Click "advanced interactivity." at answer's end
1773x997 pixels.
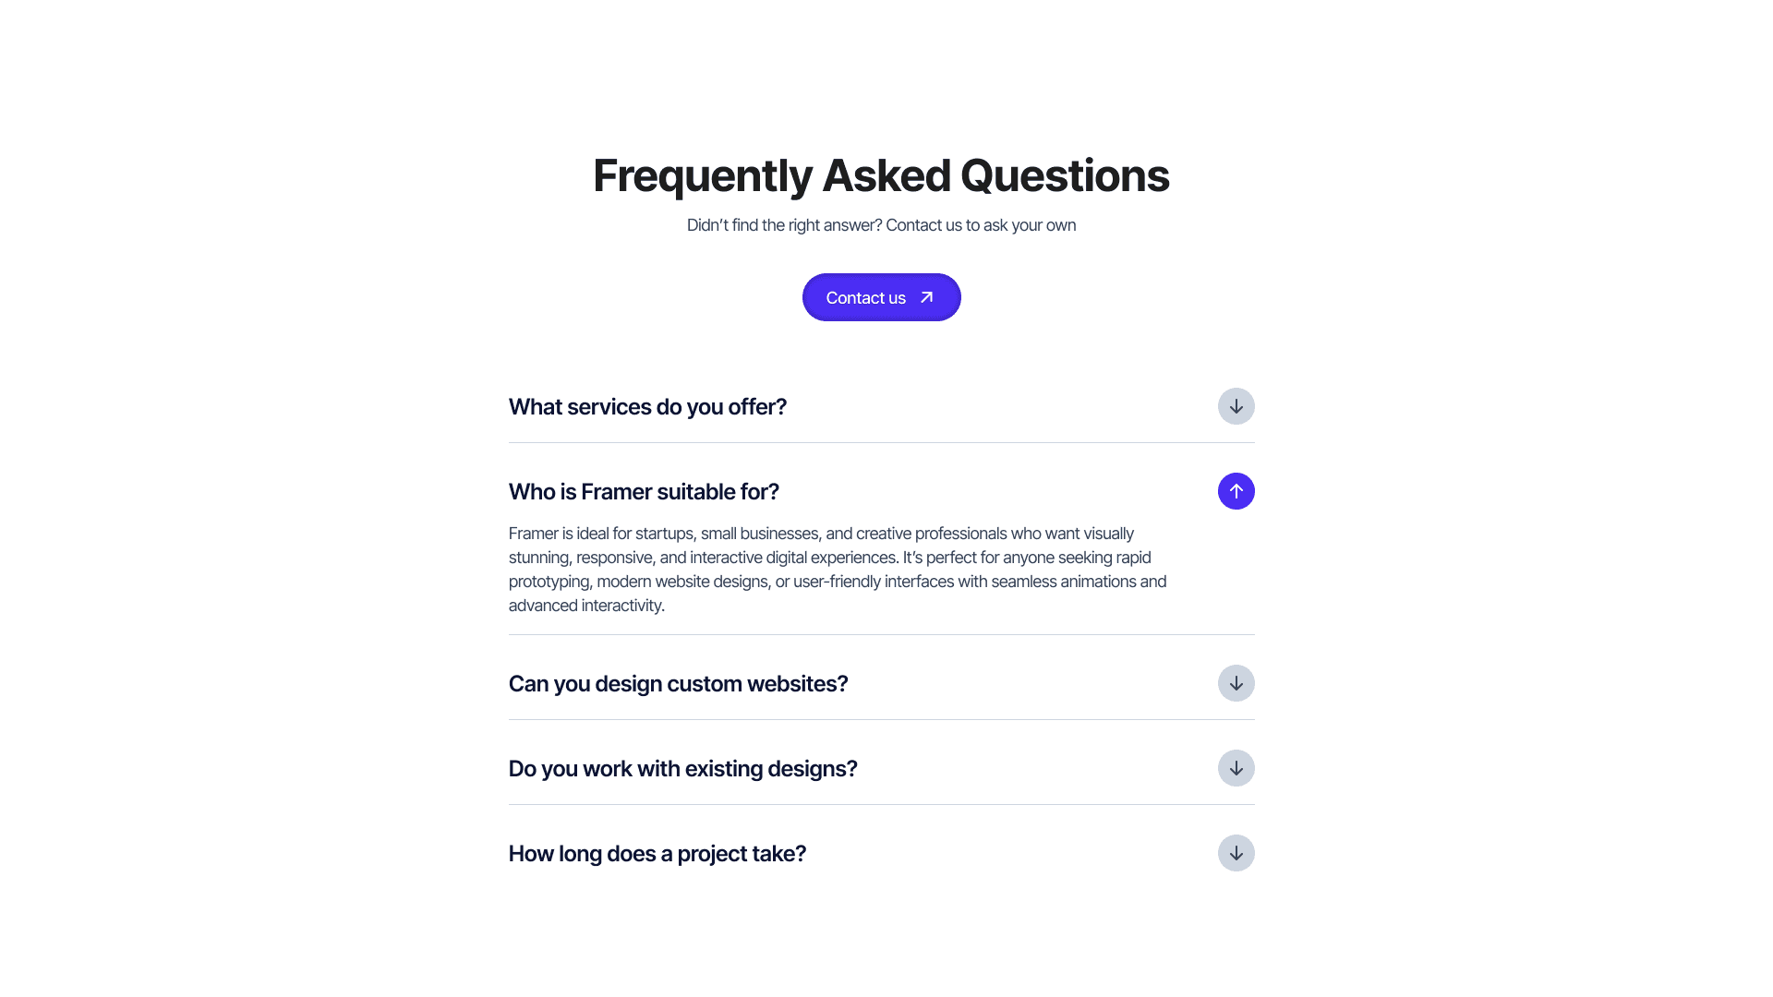(x=586, y=606)
